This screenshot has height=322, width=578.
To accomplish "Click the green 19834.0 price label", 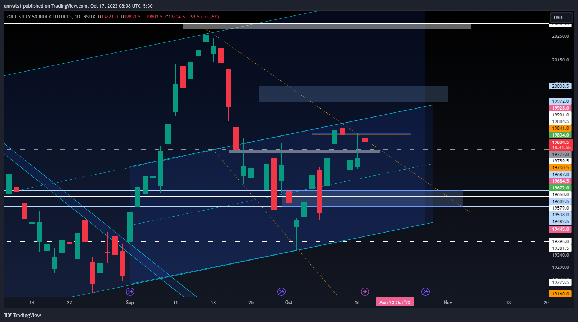I will [x=560, y=135].
